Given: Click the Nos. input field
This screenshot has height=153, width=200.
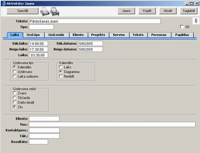Looking at the screenshot, I should point(112,124).
